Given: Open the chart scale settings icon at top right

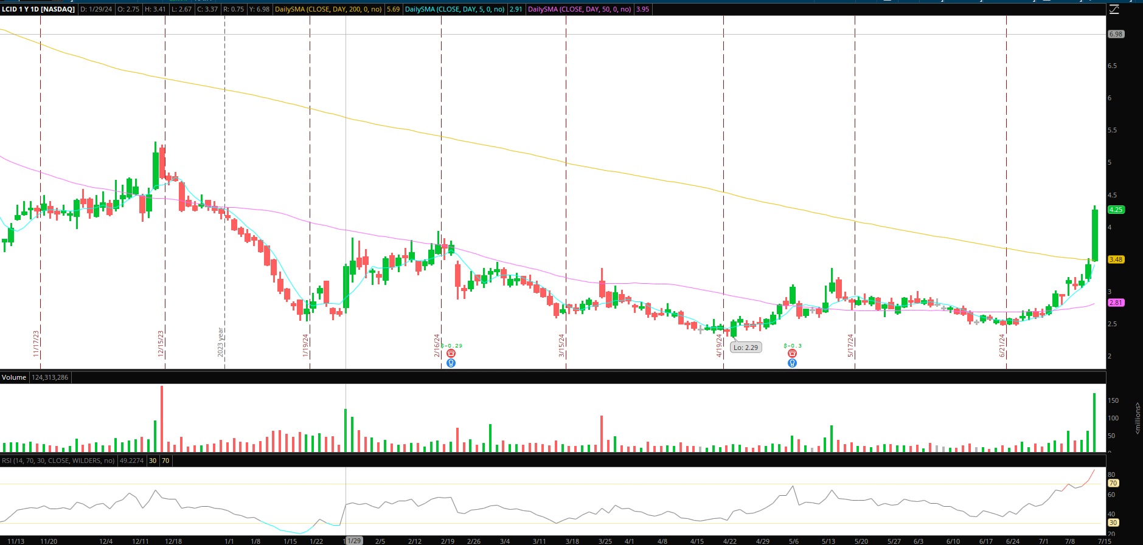Looking at the screenshot, I should coord(1114,9).
